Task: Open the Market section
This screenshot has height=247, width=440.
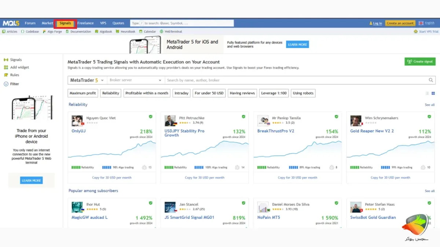Action: 47,23
